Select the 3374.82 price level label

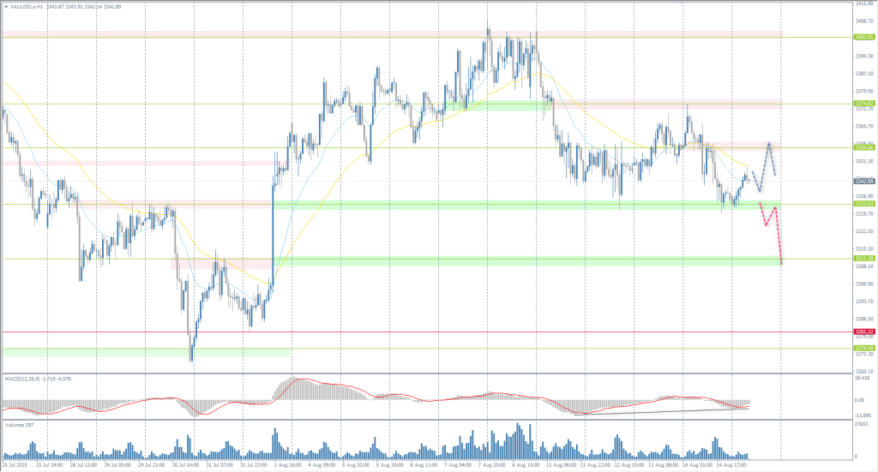(863, 104)
